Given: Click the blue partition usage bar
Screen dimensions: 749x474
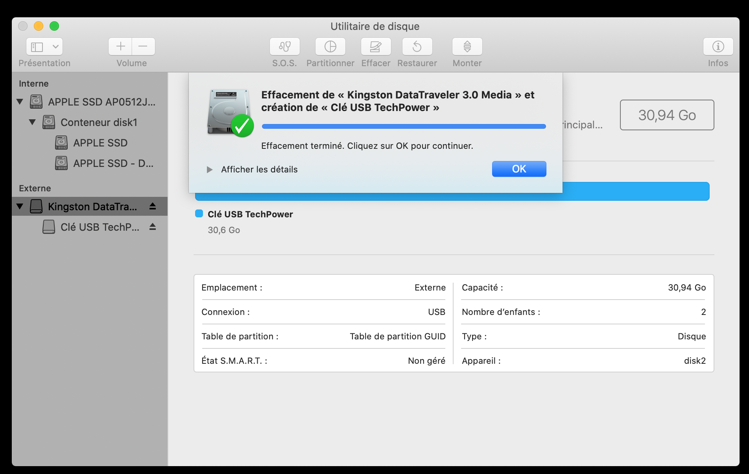Looking at the screenshot, I should [x=636, y=191].
